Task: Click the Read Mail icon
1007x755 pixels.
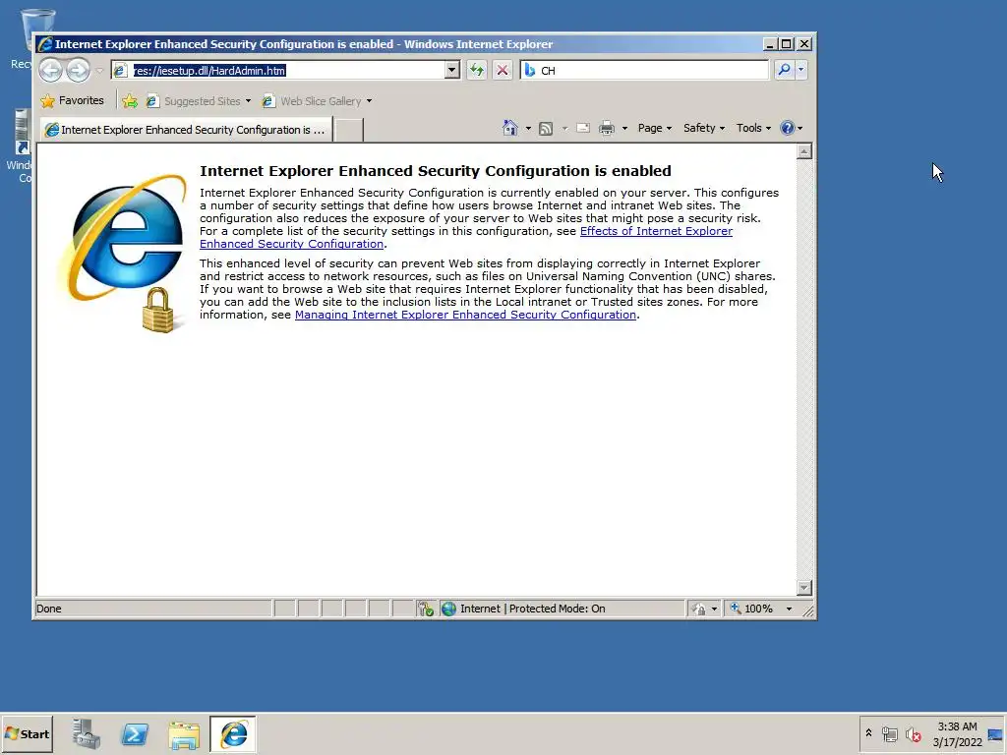Action: (583, 128)
